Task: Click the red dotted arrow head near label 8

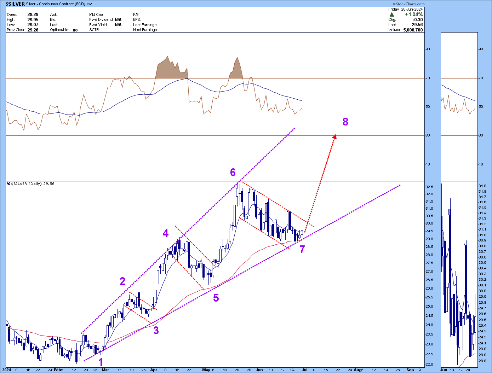Action: (x=334, y=136)
